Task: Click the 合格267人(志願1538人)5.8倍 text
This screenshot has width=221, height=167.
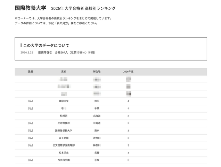Action: click(75, 53)
